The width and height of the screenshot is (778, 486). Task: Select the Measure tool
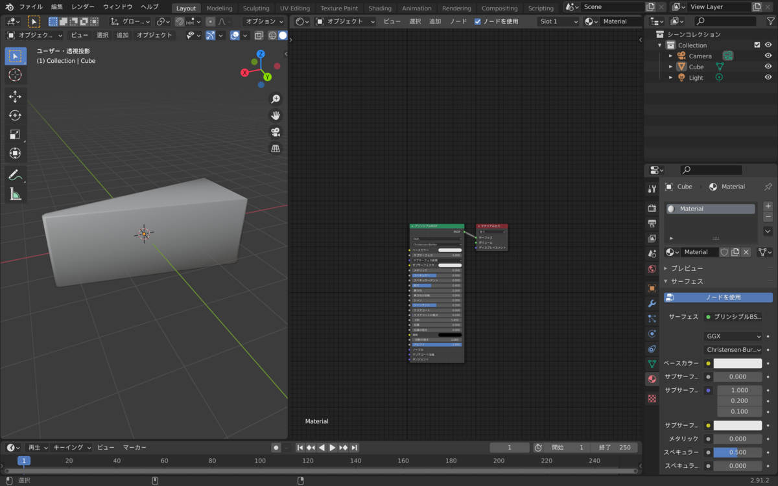pos(15,194)
